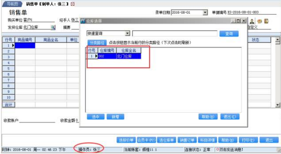Switch to the 导航图 tab
The height and width of the screenshot is (154, 281).
pos(12,4)
